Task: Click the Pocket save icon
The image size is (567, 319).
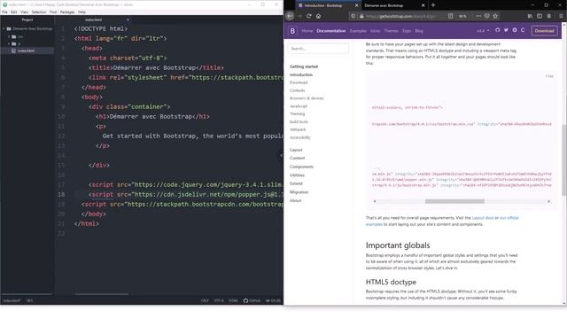Action: [x=487, y=16]
